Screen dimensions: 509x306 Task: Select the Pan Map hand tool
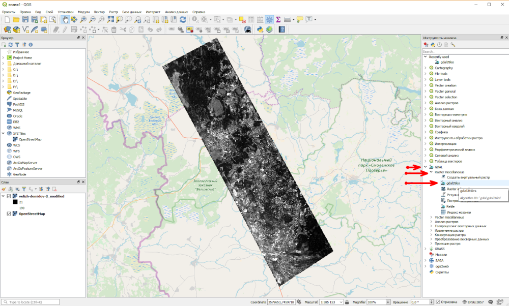tap(65, 19)
